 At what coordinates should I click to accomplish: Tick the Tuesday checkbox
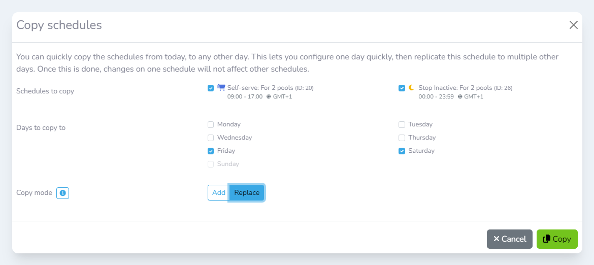tap(402, 124)
